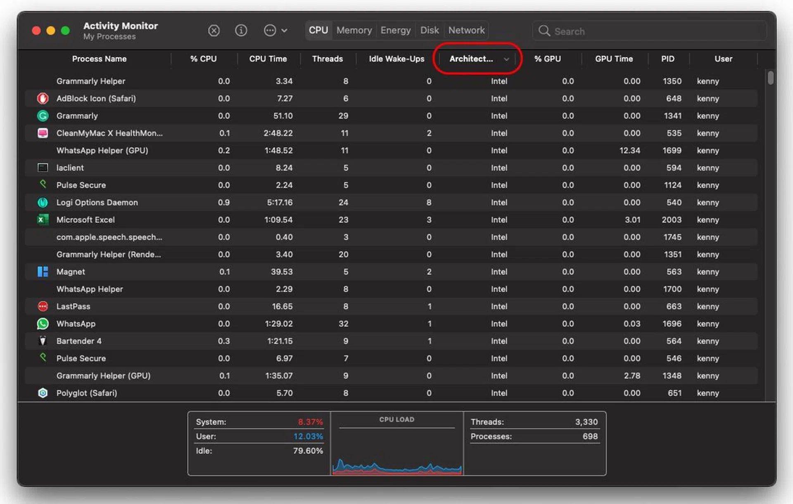The height and width of the screenshot is (504, 793).
Task: Open the ellipsis options dropdown menu
Action: tap(270, 31)
